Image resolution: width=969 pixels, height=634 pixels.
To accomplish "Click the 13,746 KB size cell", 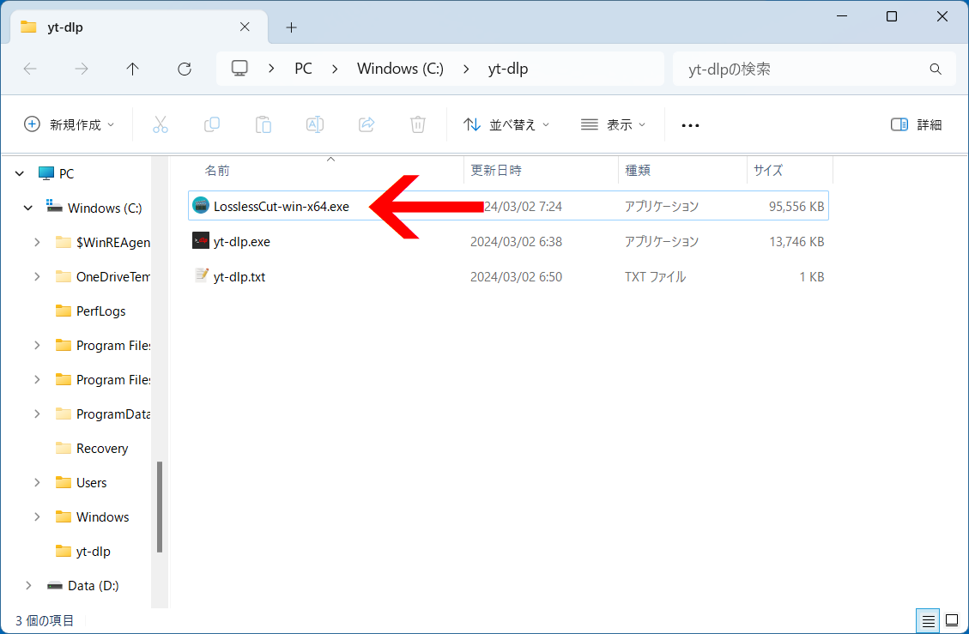I will pos(796,242).
